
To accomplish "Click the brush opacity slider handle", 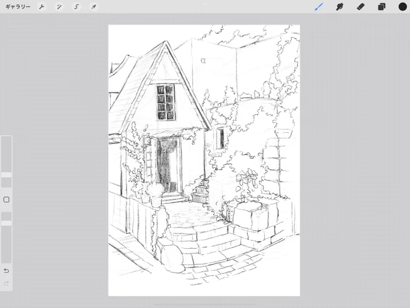I will click(x=6, y=223).
